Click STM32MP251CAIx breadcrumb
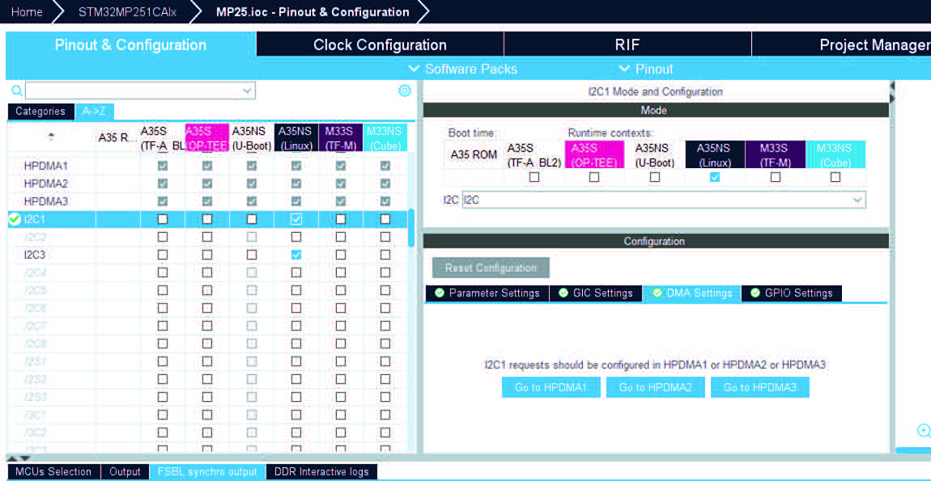The image size is (931, 481). click(128, 12)
